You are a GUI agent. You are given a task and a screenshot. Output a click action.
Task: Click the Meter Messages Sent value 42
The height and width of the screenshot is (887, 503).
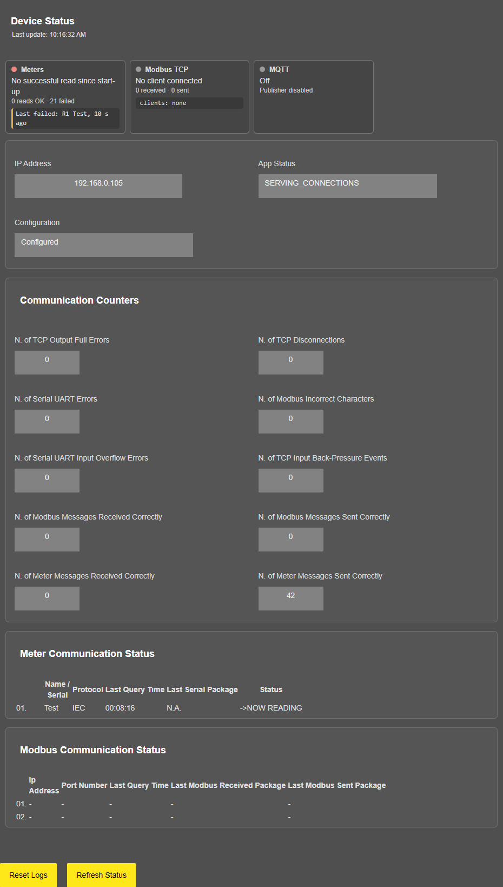pos(291,599)
